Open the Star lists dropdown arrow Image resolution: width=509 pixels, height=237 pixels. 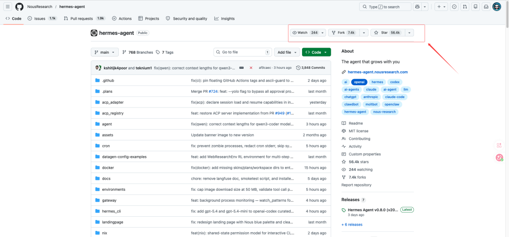tap(410, 33)
